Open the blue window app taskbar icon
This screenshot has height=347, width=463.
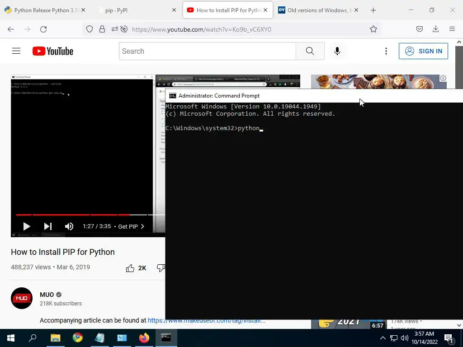tap(122, 338)
